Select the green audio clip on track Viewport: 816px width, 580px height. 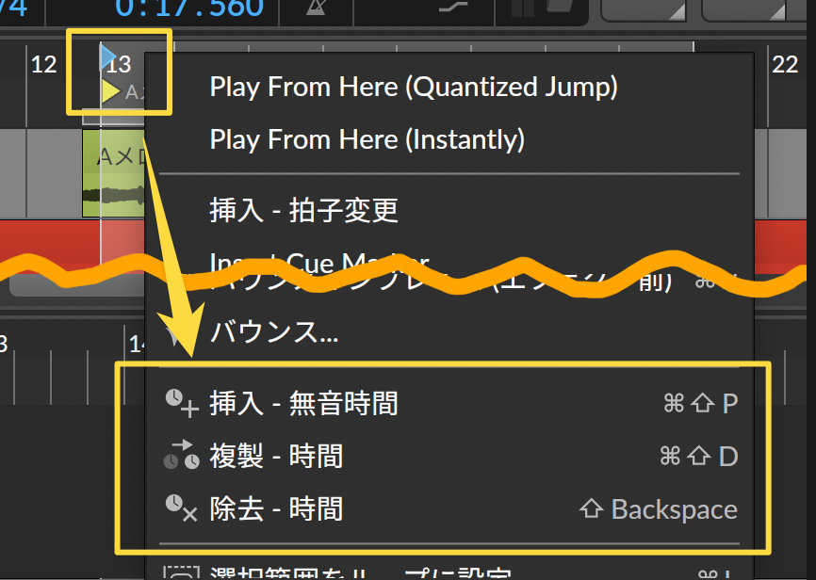[x=113, y=173]
